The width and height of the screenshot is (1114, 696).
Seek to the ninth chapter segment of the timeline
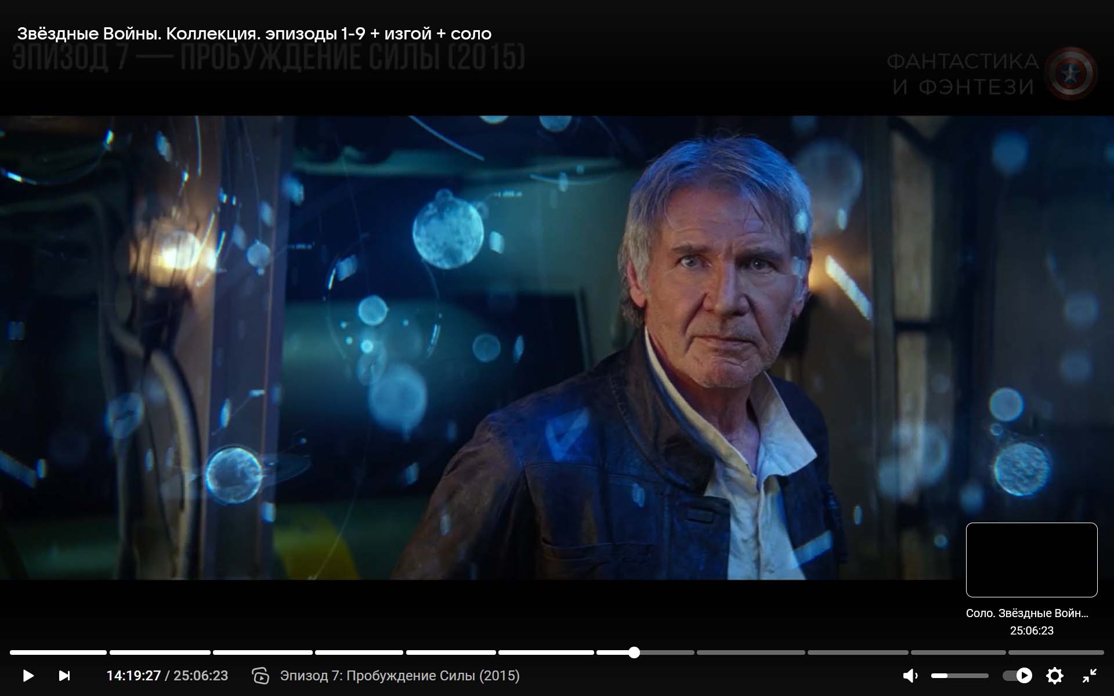pyautogui.click(x=858, y=652)
